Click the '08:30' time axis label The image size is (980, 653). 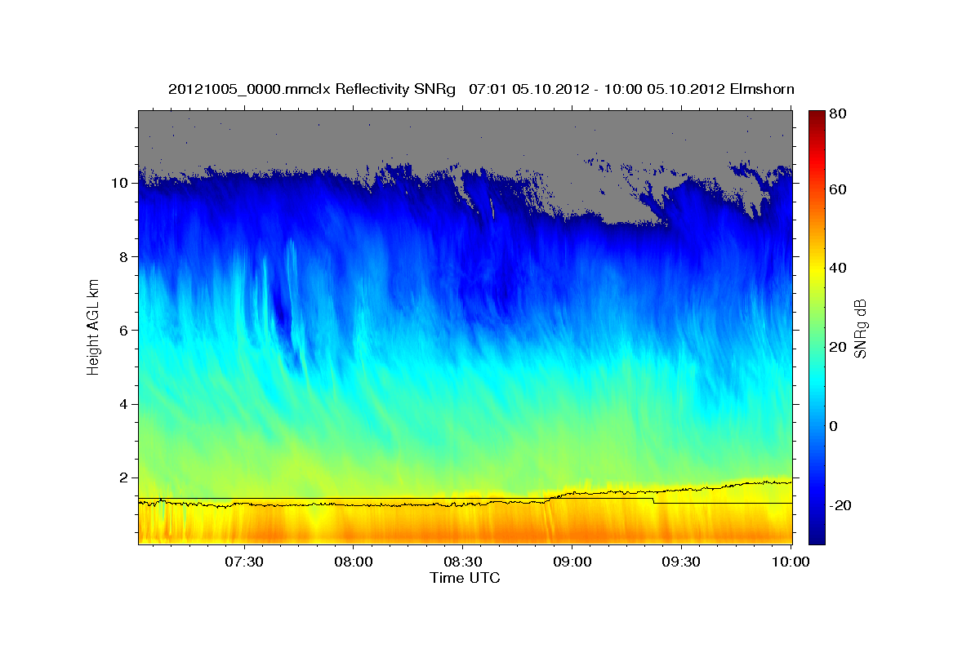[462, 562]
